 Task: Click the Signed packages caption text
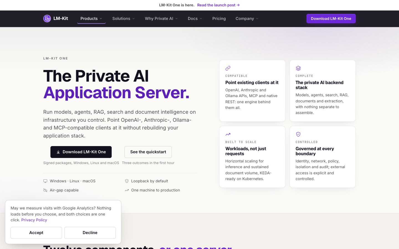81,163
